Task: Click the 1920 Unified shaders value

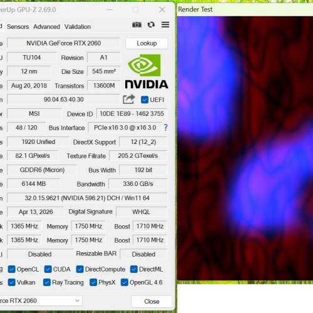Action: (38, 142)
